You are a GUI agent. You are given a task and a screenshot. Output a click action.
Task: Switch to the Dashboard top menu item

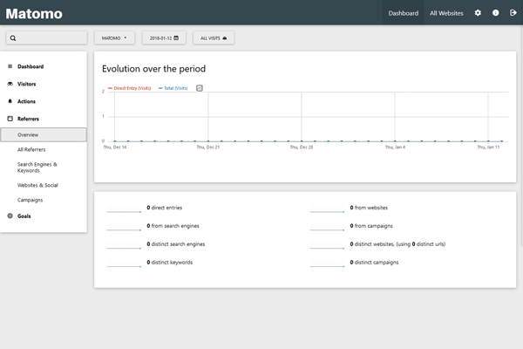point(404,13)
